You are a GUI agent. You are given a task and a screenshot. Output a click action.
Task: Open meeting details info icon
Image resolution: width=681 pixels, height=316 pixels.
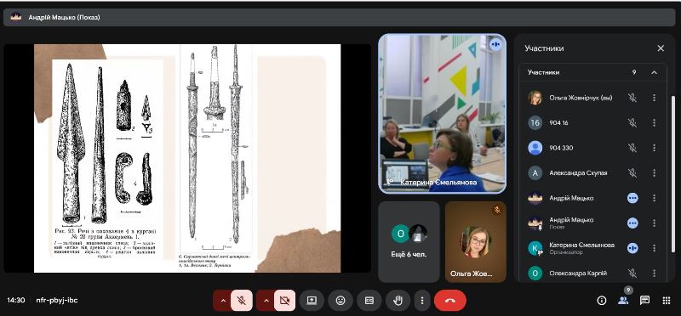602,301
